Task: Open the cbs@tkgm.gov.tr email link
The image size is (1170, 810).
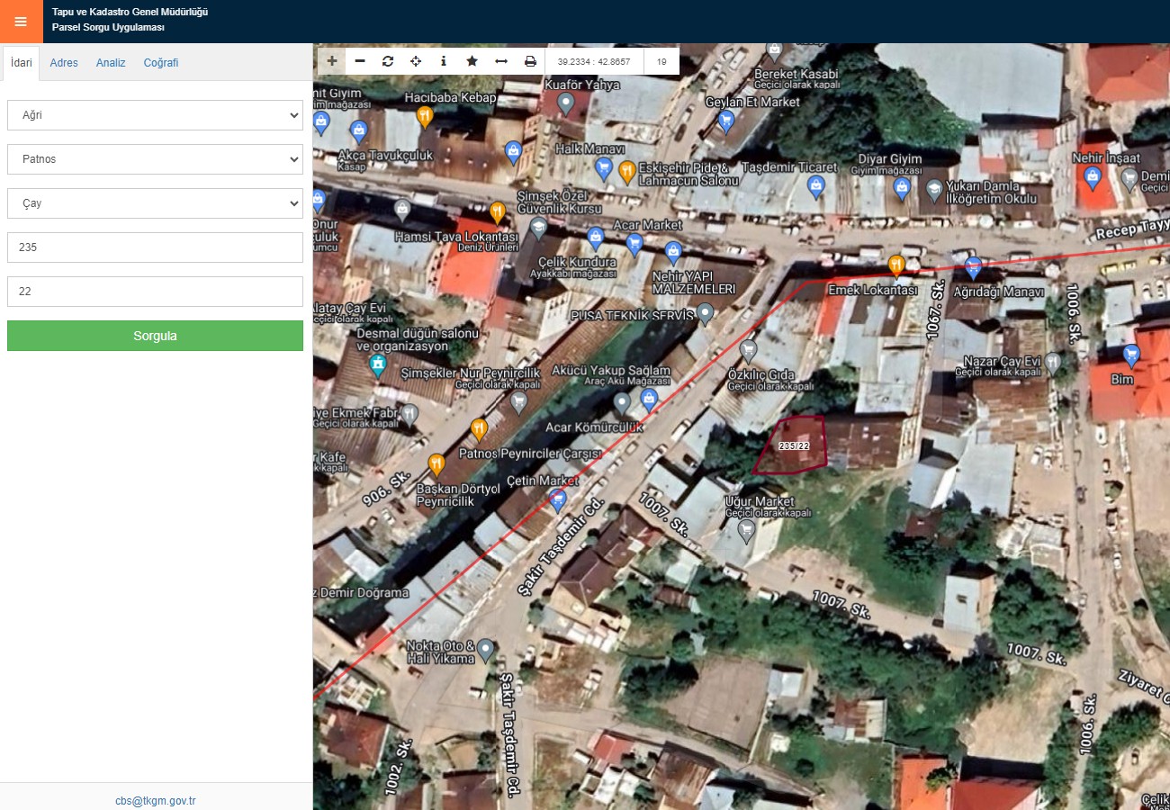Action: point(156,800)
